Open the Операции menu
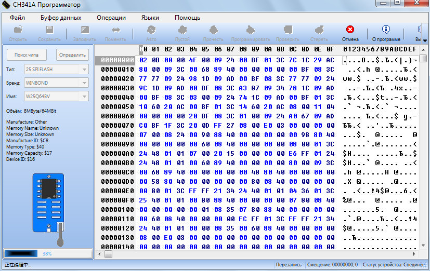Viewport: 430px width, 271px height. tap(111, 18)
